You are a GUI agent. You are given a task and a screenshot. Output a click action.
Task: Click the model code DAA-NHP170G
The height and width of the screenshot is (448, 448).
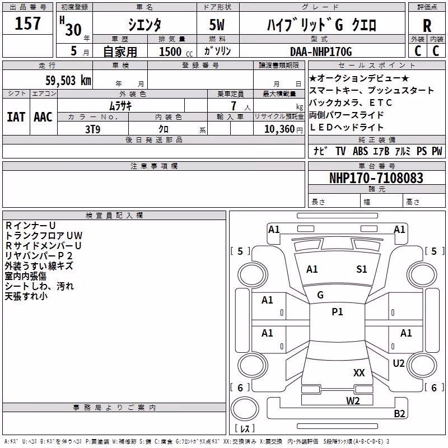click(x=321, y=52)
